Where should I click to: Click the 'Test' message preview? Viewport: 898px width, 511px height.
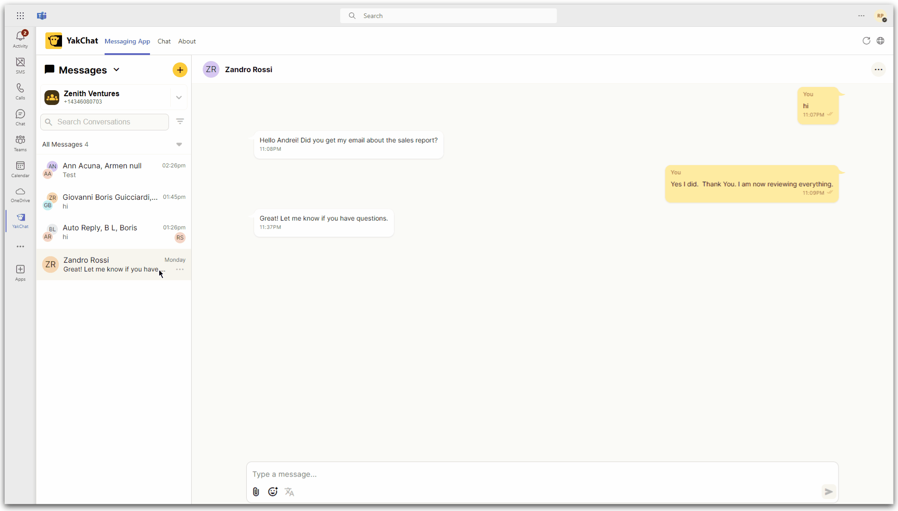(x=69, y=175)
